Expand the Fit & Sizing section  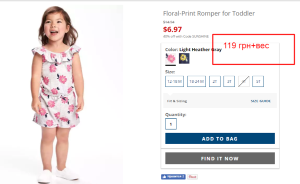(x=177, y=101)
